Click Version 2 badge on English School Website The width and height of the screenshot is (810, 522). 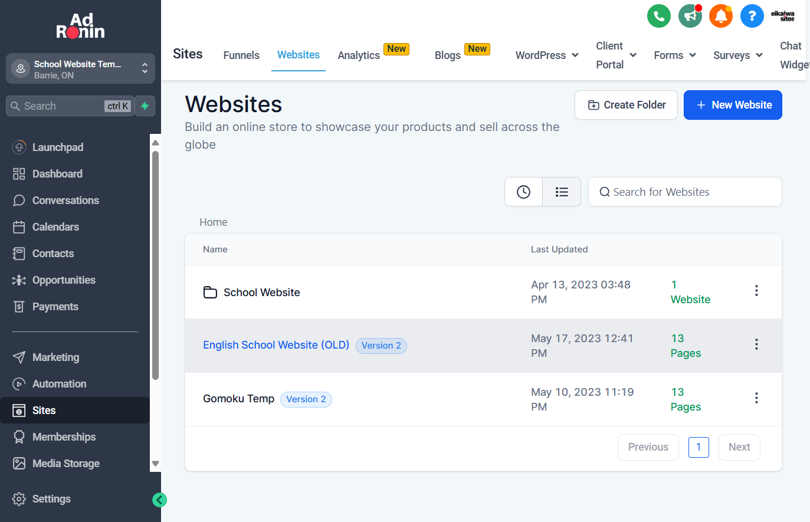(381, 346)
